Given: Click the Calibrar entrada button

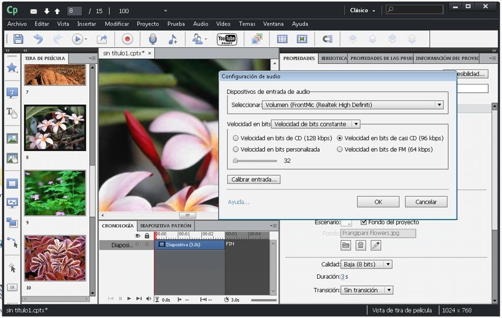Looking at the screenshot, I should pyautogui.click(x=254, y=179).
